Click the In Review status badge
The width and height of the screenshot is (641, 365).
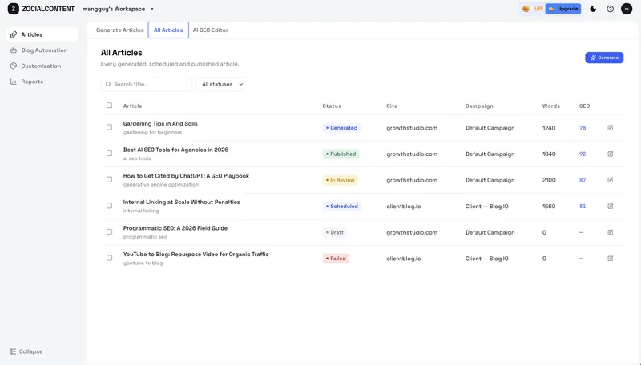click(x=340, y=180)
